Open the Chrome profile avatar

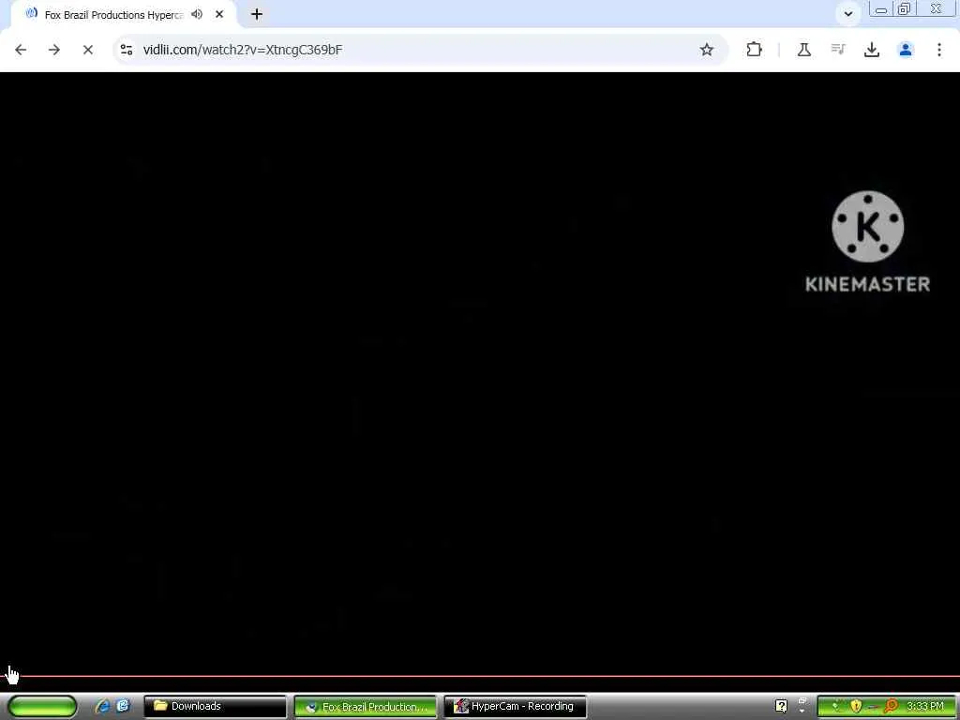(906, 50)
